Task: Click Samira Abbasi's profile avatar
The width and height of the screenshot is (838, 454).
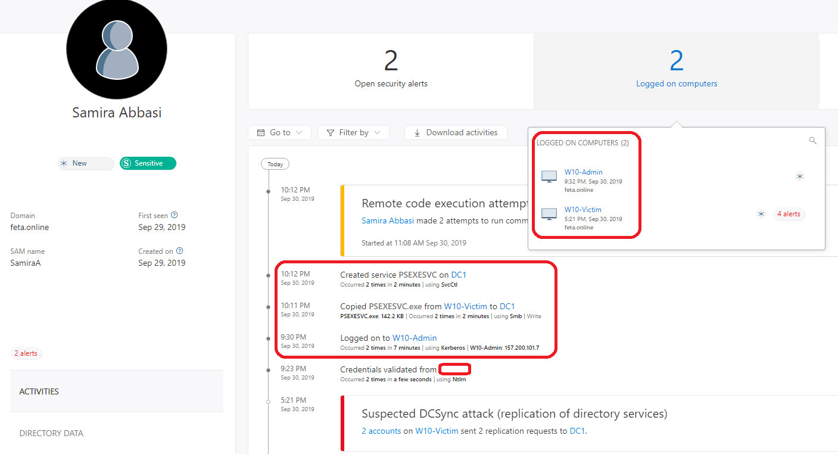Action: coord(117,49)
